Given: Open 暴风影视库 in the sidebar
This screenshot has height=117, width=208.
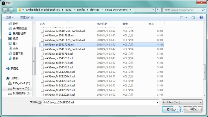Looking at the screenshot, I should coord(19,34).
